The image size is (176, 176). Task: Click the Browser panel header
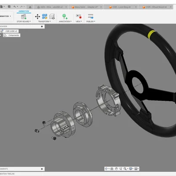[22, 26]
